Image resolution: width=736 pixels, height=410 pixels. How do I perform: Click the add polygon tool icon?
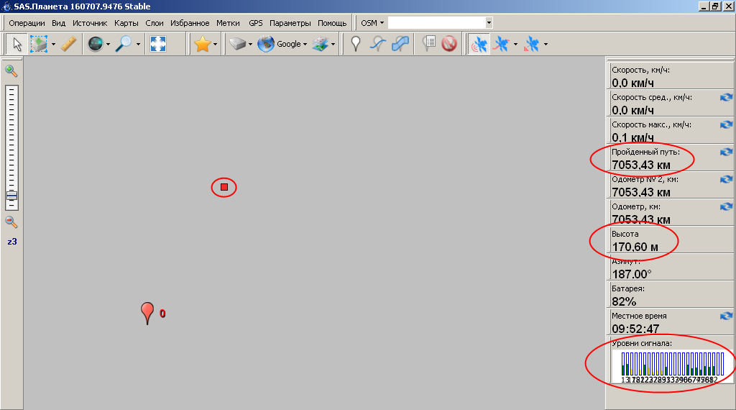401,45
